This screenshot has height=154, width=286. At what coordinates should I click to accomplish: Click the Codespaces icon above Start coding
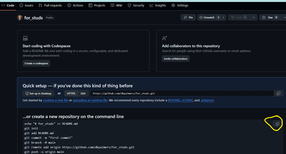pyautogui.click(x=25, y=38)
